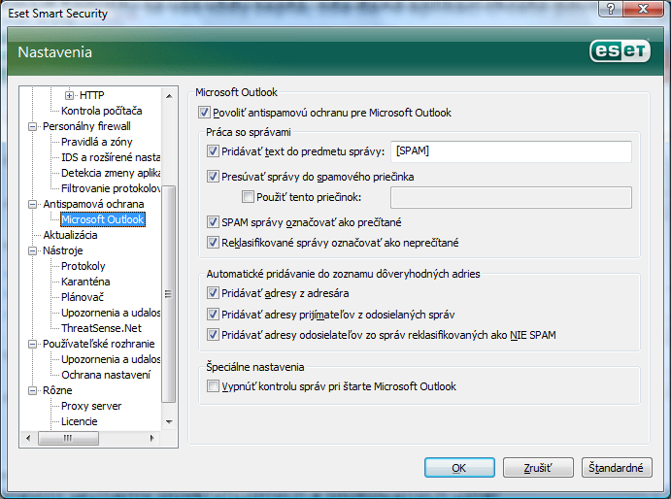Collapse the Používateľské rozhranie node

[x=32, y=344]
